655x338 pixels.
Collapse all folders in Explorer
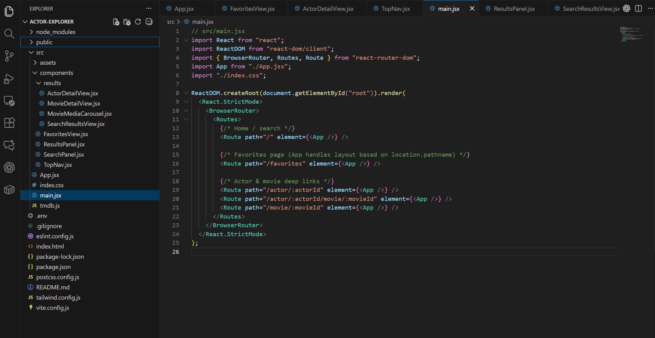149,22
